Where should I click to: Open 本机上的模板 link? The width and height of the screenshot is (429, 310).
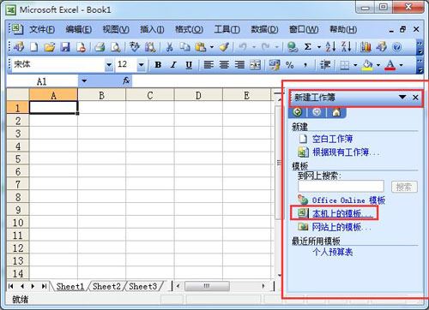pyautogui.click(x=342, y=213)
